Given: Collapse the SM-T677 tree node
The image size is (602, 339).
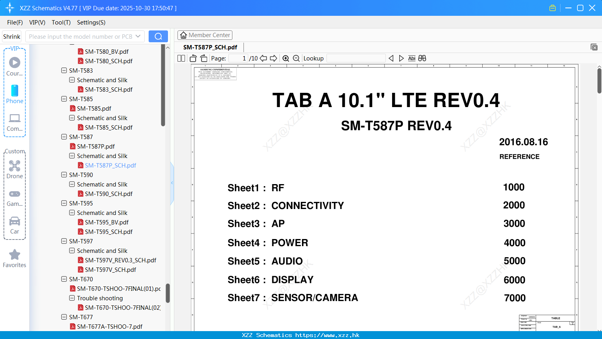Looking at the screenshot, I should click(x=64, y=317).
